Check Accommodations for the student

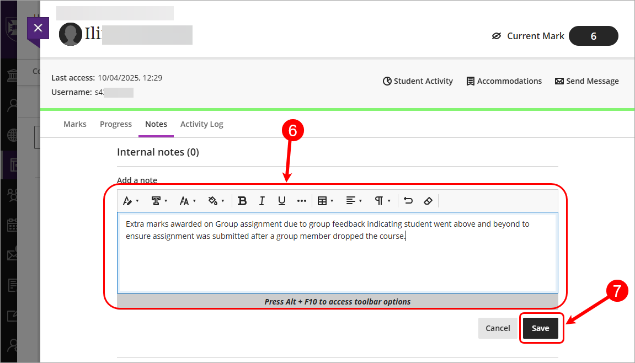(x=504, y=81)
